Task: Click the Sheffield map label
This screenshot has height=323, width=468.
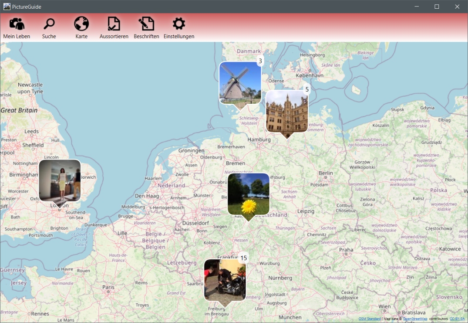Action: click(33, 145)
